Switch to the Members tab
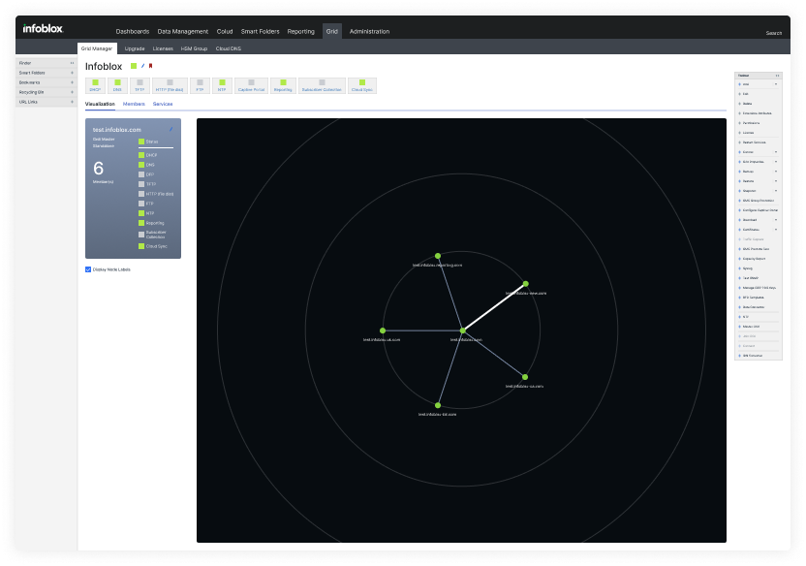806x566 pixels. 134,103
